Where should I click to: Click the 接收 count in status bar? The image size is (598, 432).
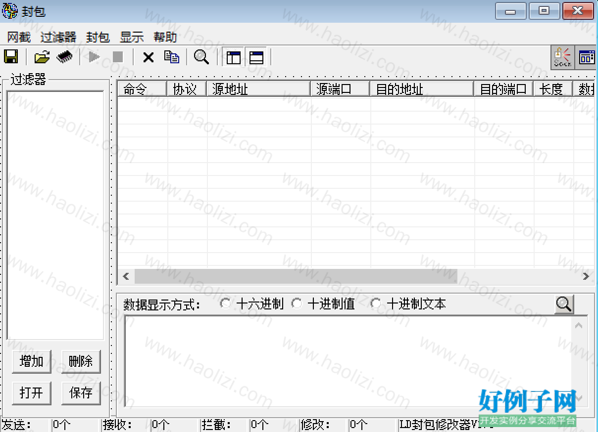175,425
